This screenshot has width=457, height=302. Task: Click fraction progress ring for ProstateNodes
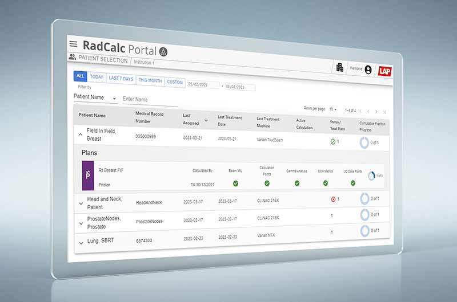coord(365,215)
